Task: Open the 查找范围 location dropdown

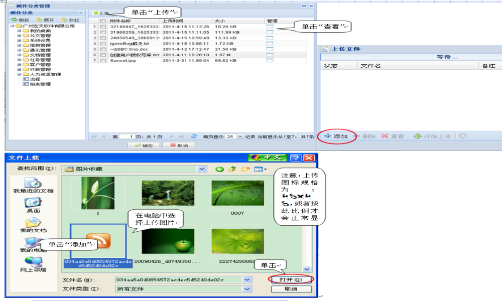Action: pos(202,169)
